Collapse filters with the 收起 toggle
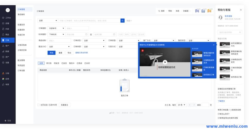Image resolution: width=249 pixels, height=129 pixels. click(x=129, y=21)
